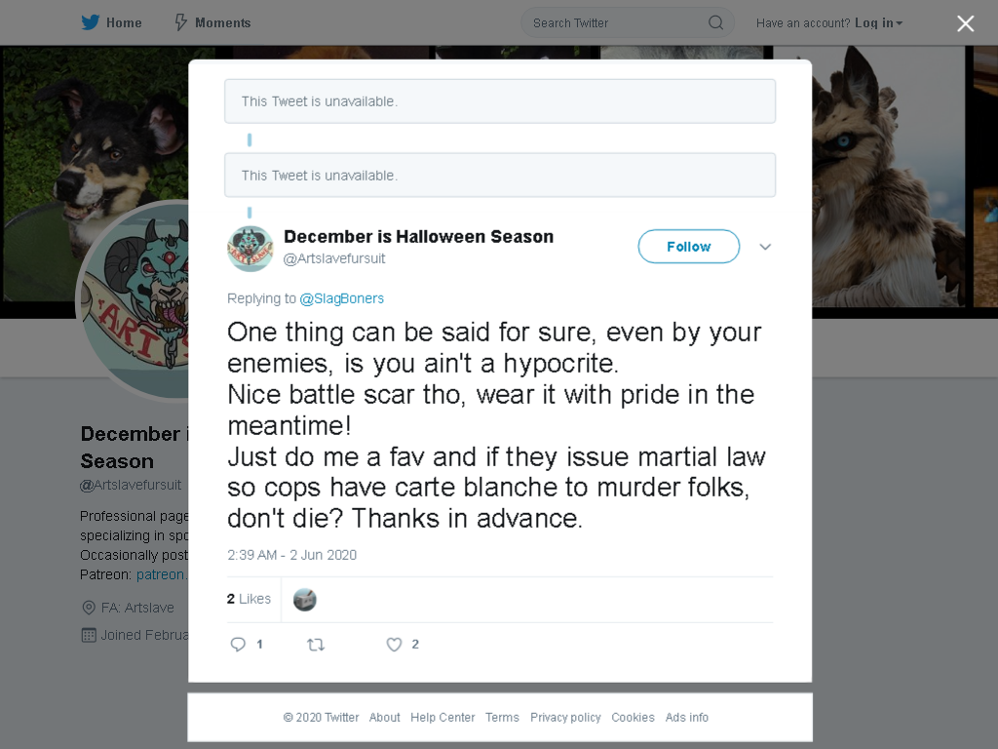The width and height of the screenshot is (998, 749).
Task: Click the retweet arrows icon
Action: click(316, 645)
